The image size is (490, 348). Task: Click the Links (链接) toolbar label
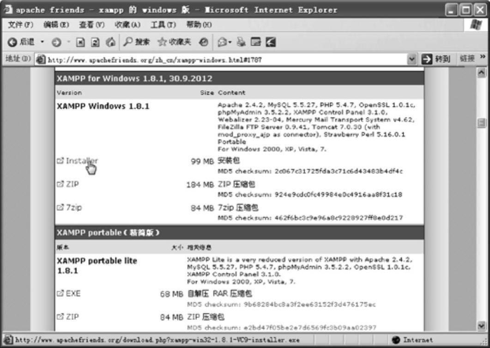click(x=467, y=59)
